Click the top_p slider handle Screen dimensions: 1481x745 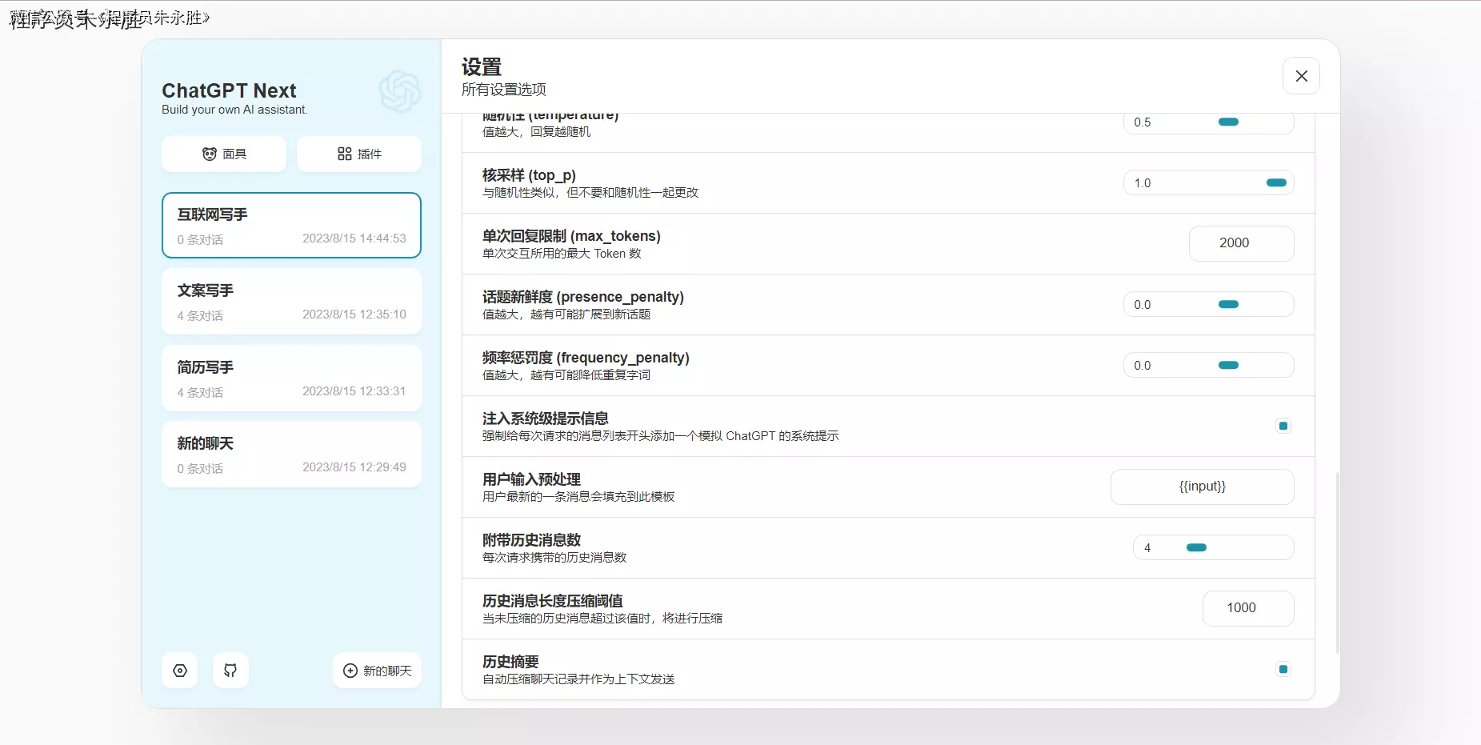pos(1275,183)
